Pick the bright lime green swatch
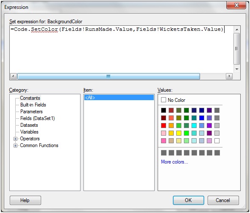This screenshot has width=250, height=213. (x=186, y=133)
